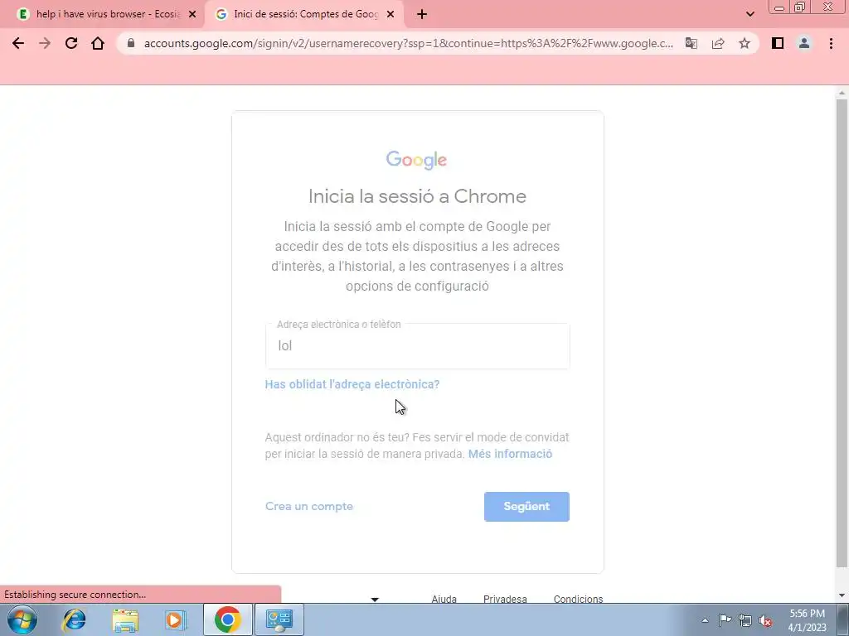This screenshot has width=849, height=636.
Task: Open the 'Privadesa' footer link
Action: tap(505, 599)
